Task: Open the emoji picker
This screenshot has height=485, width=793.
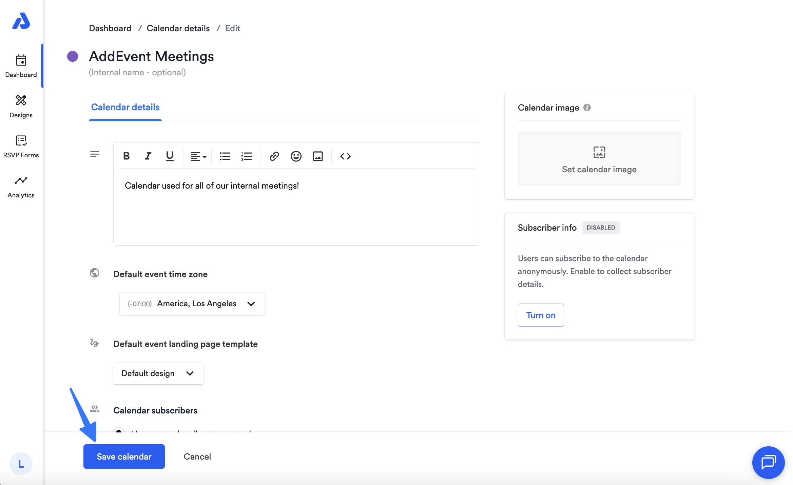Action: [x=296, y=156]
